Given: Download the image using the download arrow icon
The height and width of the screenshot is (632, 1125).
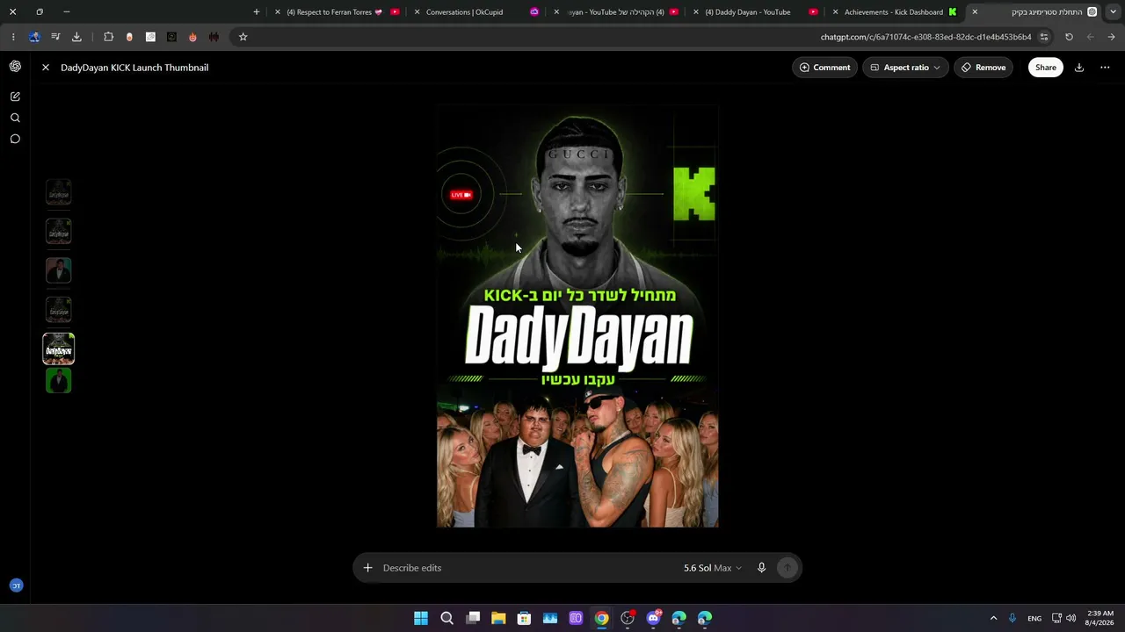Looking at the screenshot, I should [x=1079, y=68].
